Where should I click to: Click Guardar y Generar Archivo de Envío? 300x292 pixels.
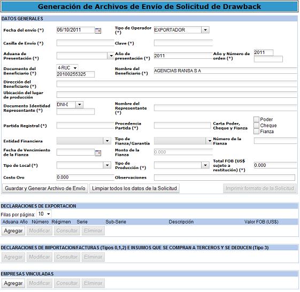click(45, 188)
